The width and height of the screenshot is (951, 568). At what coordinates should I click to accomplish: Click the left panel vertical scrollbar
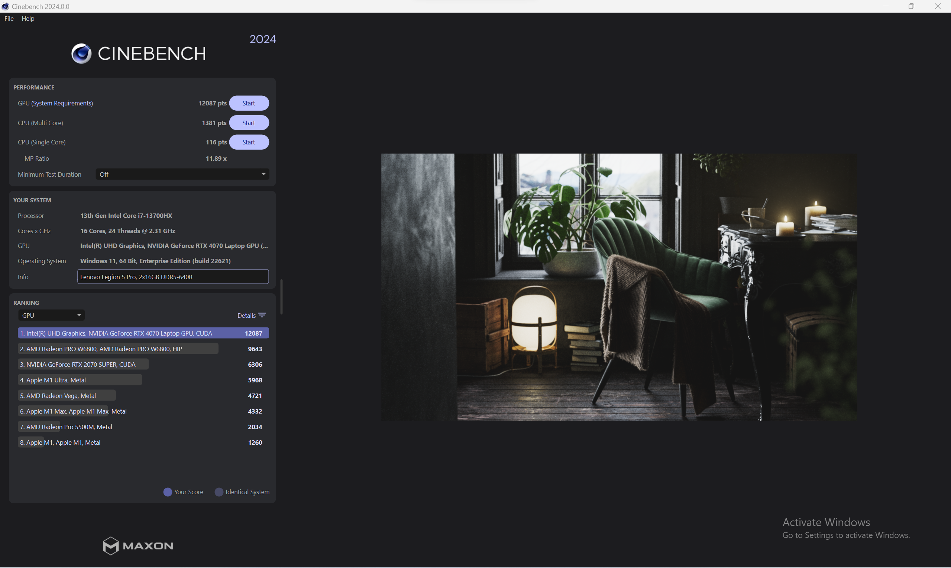click(x=282, y=297)
